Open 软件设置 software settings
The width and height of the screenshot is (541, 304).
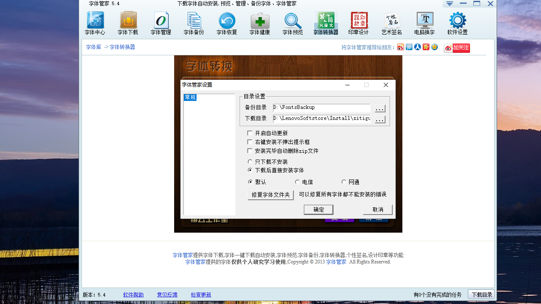457,23
